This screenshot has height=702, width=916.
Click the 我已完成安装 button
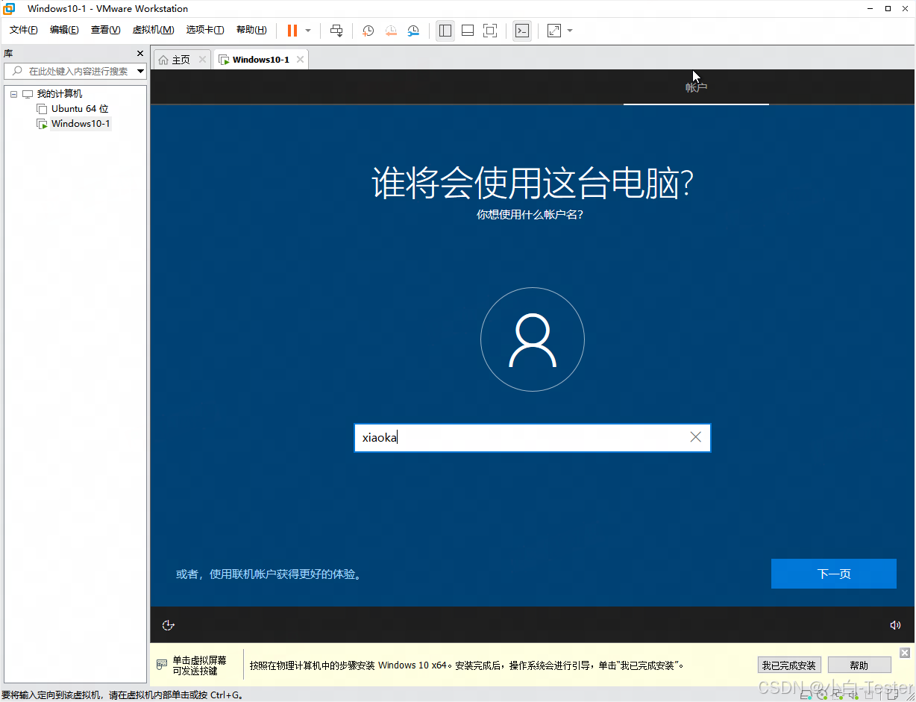coord(789,665)
